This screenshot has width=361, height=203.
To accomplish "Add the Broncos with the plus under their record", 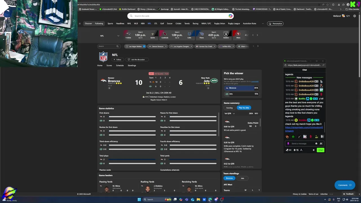I will coord(109,88).
